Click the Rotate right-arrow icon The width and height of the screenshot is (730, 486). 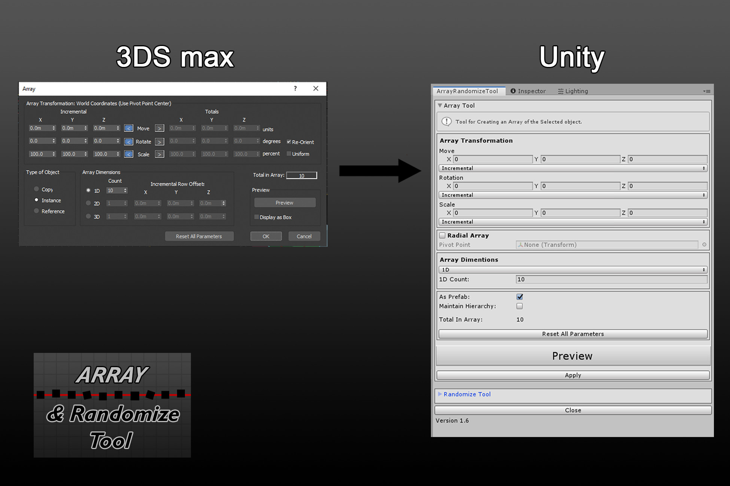coord(159,142)
